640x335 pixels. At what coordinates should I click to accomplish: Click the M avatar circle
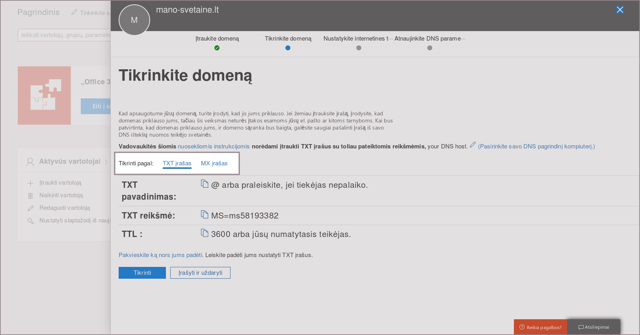coord(134,20)
